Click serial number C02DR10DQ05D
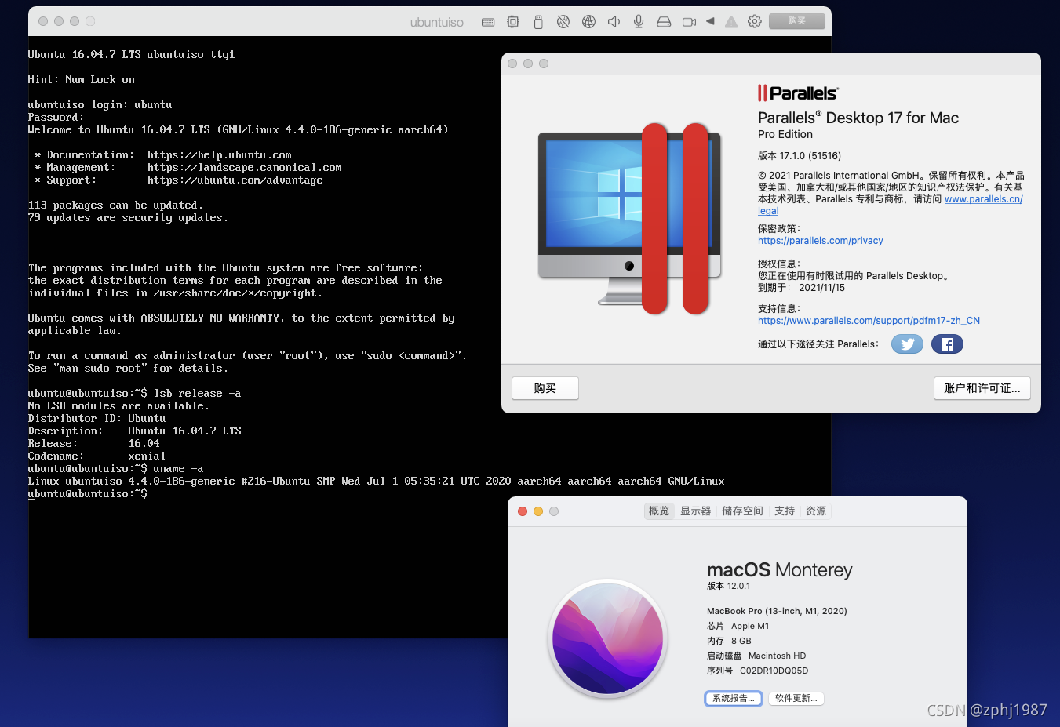This screenshot has width=1060, height=727. (x=774, y=671)
